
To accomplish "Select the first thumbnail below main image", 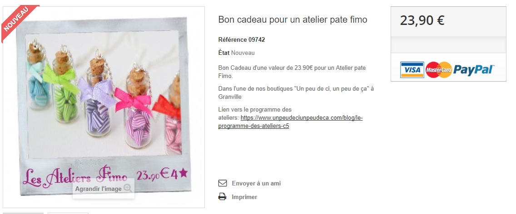I will click(23, 213).
